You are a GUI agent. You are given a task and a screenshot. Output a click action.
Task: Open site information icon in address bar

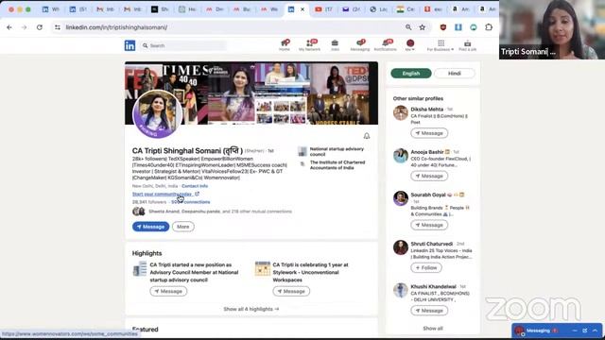point(58,27)
